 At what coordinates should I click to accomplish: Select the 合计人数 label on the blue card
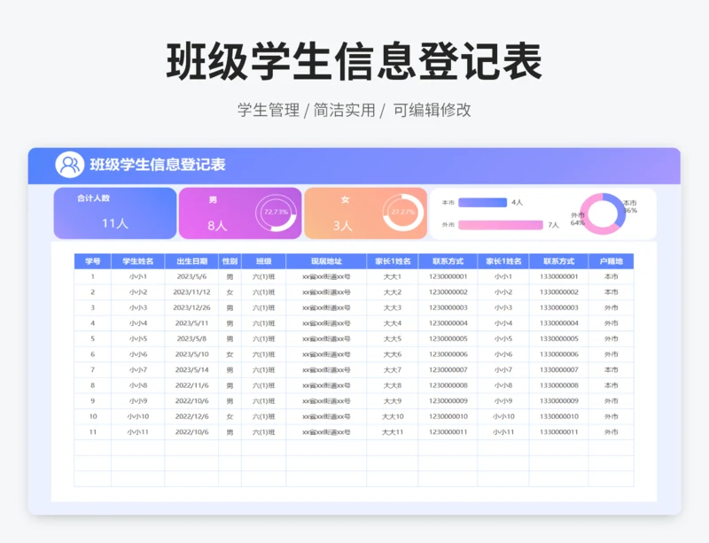[93, 198]
